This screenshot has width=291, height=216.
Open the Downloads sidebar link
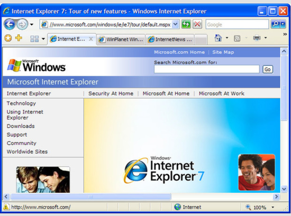point(21,126)
